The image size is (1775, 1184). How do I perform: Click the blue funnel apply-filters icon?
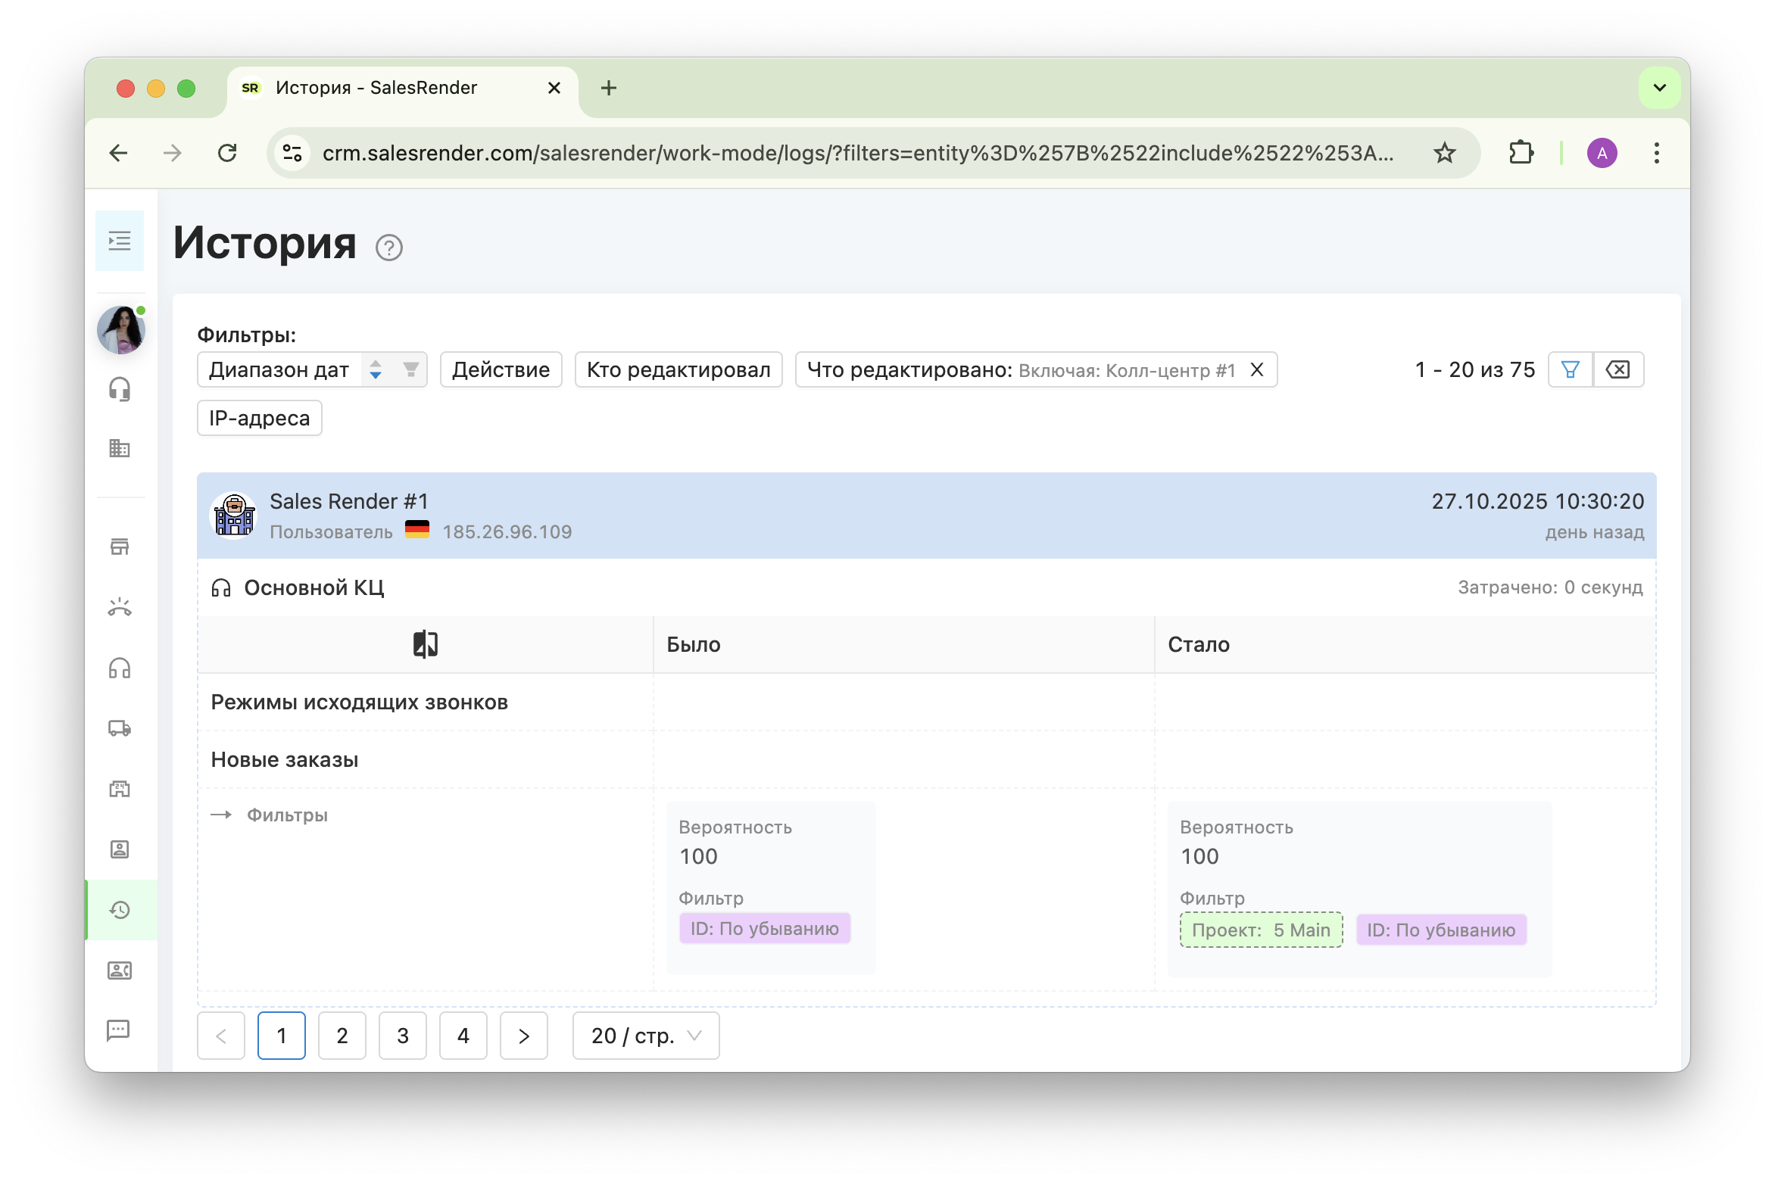(x=1571, y=369)
